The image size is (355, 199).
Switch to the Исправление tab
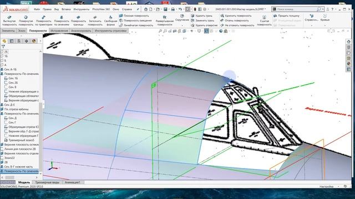(59, 31)
